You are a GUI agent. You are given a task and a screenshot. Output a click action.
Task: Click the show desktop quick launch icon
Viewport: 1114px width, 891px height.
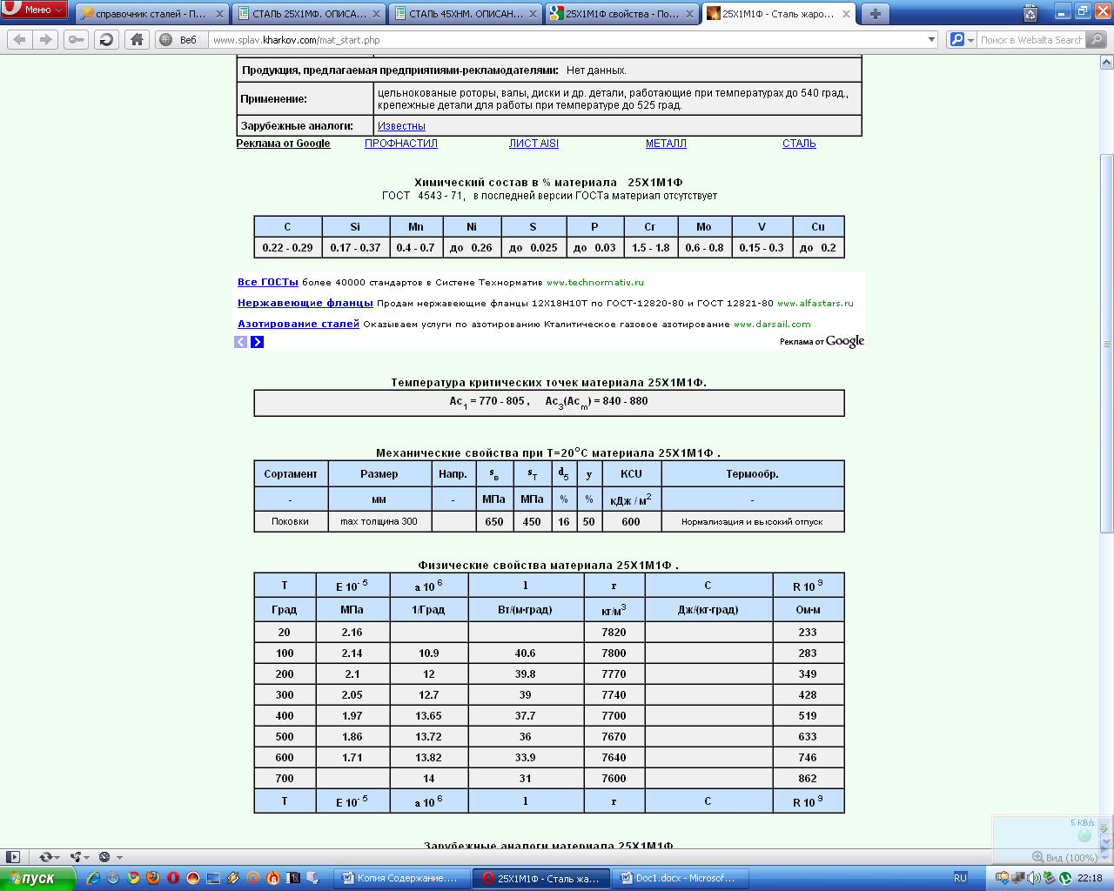[x=213, y=878]
